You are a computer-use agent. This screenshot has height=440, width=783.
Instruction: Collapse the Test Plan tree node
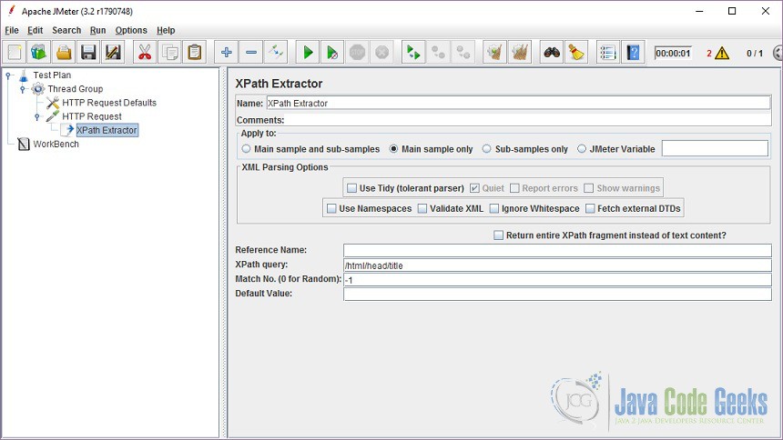point(8,75)
